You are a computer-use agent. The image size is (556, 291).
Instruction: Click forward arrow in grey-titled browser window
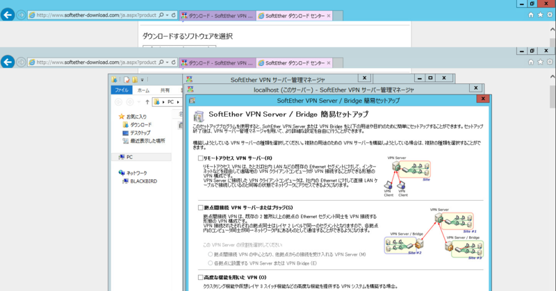pyautogui.click(x=21, y=63)
